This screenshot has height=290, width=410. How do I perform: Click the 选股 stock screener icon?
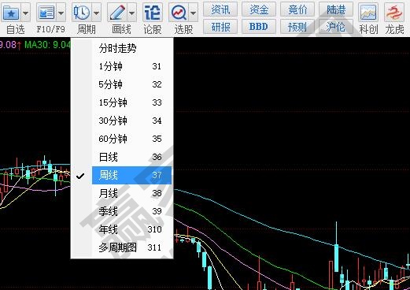(x=179, y=13)
